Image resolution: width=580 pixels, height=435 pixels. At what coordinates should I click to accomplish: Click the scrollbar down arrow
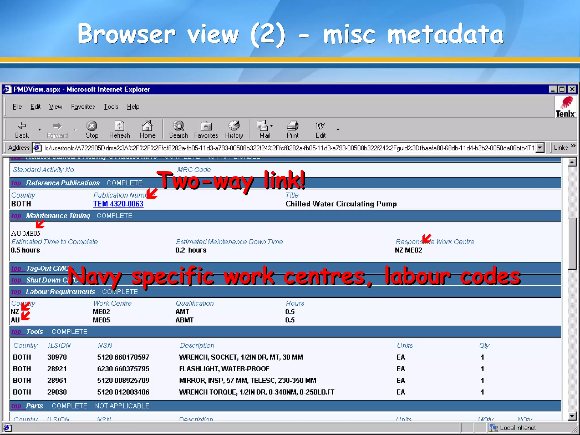tap(572, 416)
